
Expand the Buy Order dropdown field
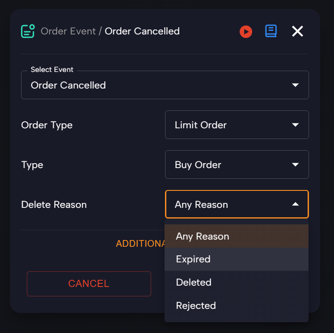tap(237, 164)
